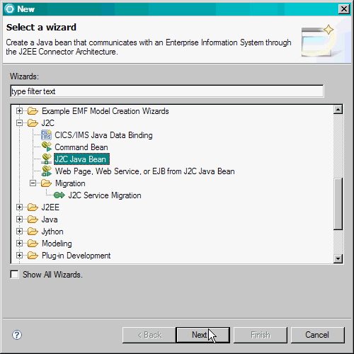354x354 pixels.
Task: Click the J2C Service Migration arrow icon
Action: click(59, 195)
